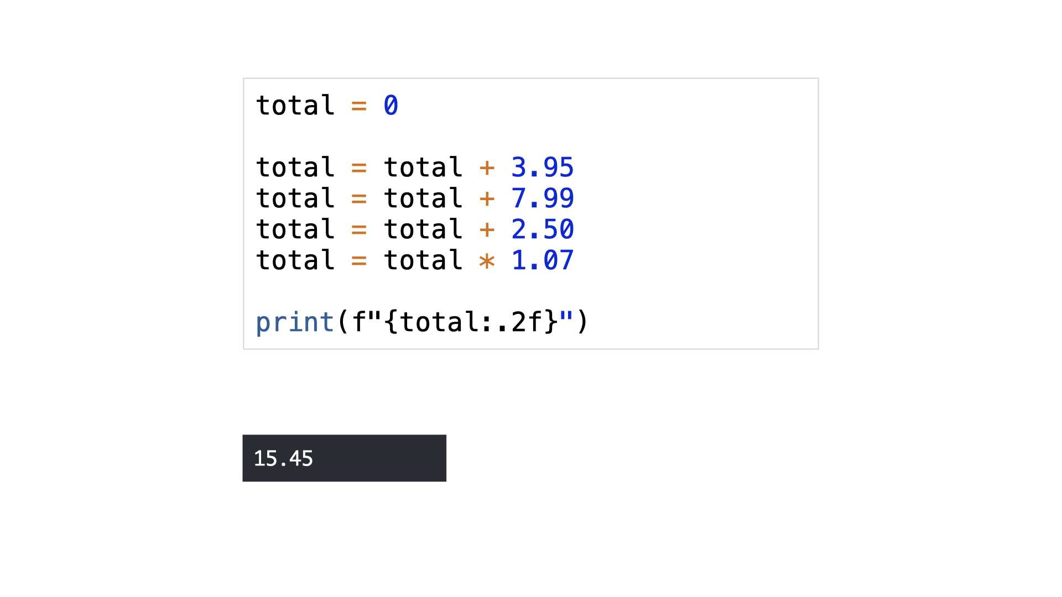1062x597 pixels.
Task: Click the multiplier 1.07 in the code
Action: pos(543,260)
